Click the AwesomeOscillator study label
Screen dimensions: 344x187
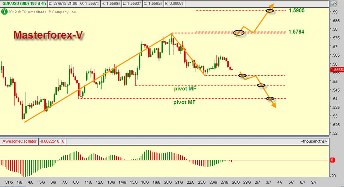[19, 141]
